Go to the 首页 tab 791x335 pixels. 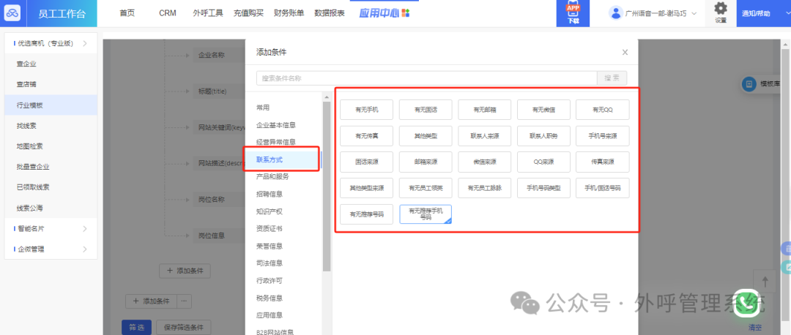pos(127,13)
